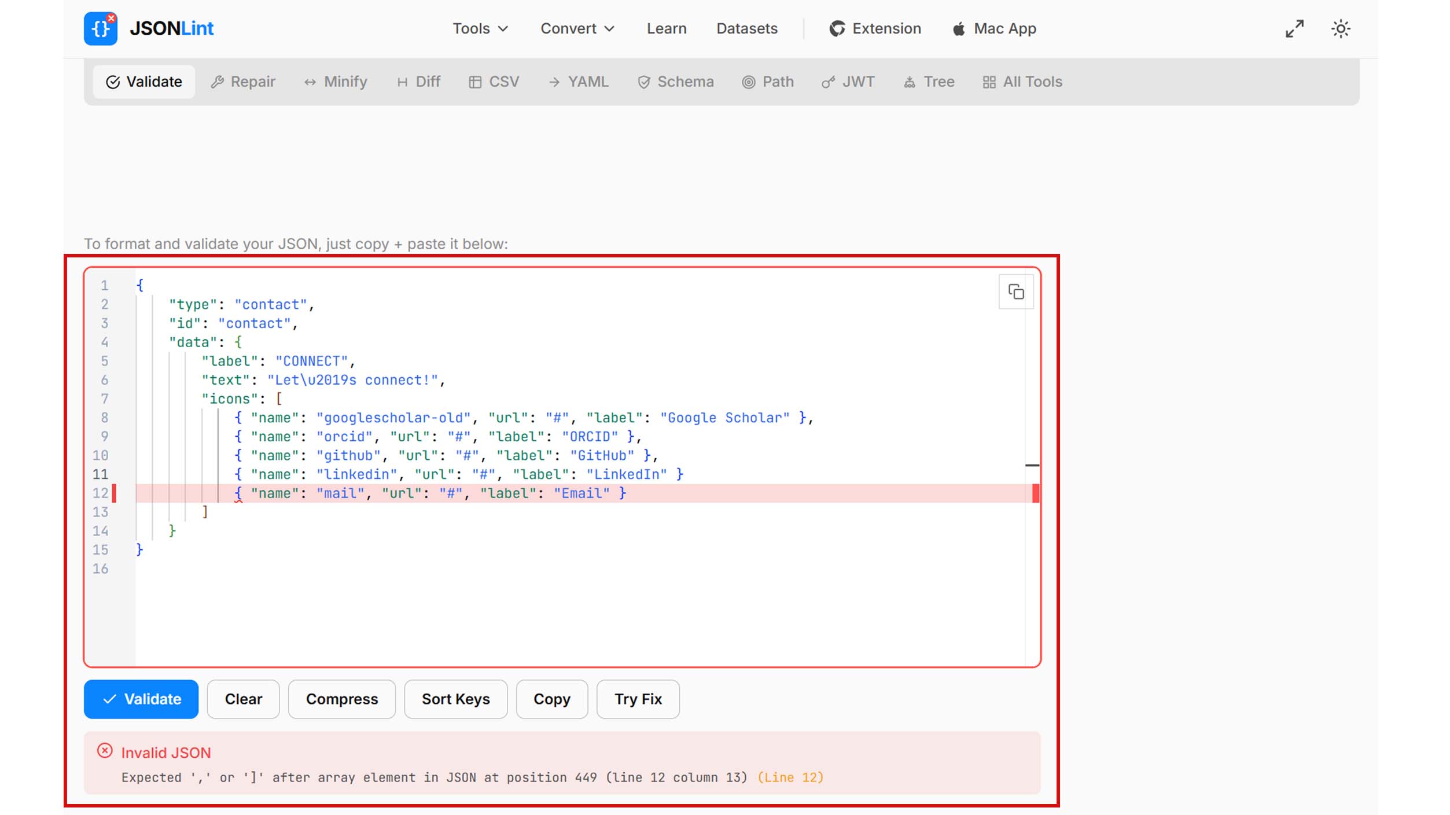Switch to the Schema tab
Viewport: 1450px width, 815px height.
point(676,82)
